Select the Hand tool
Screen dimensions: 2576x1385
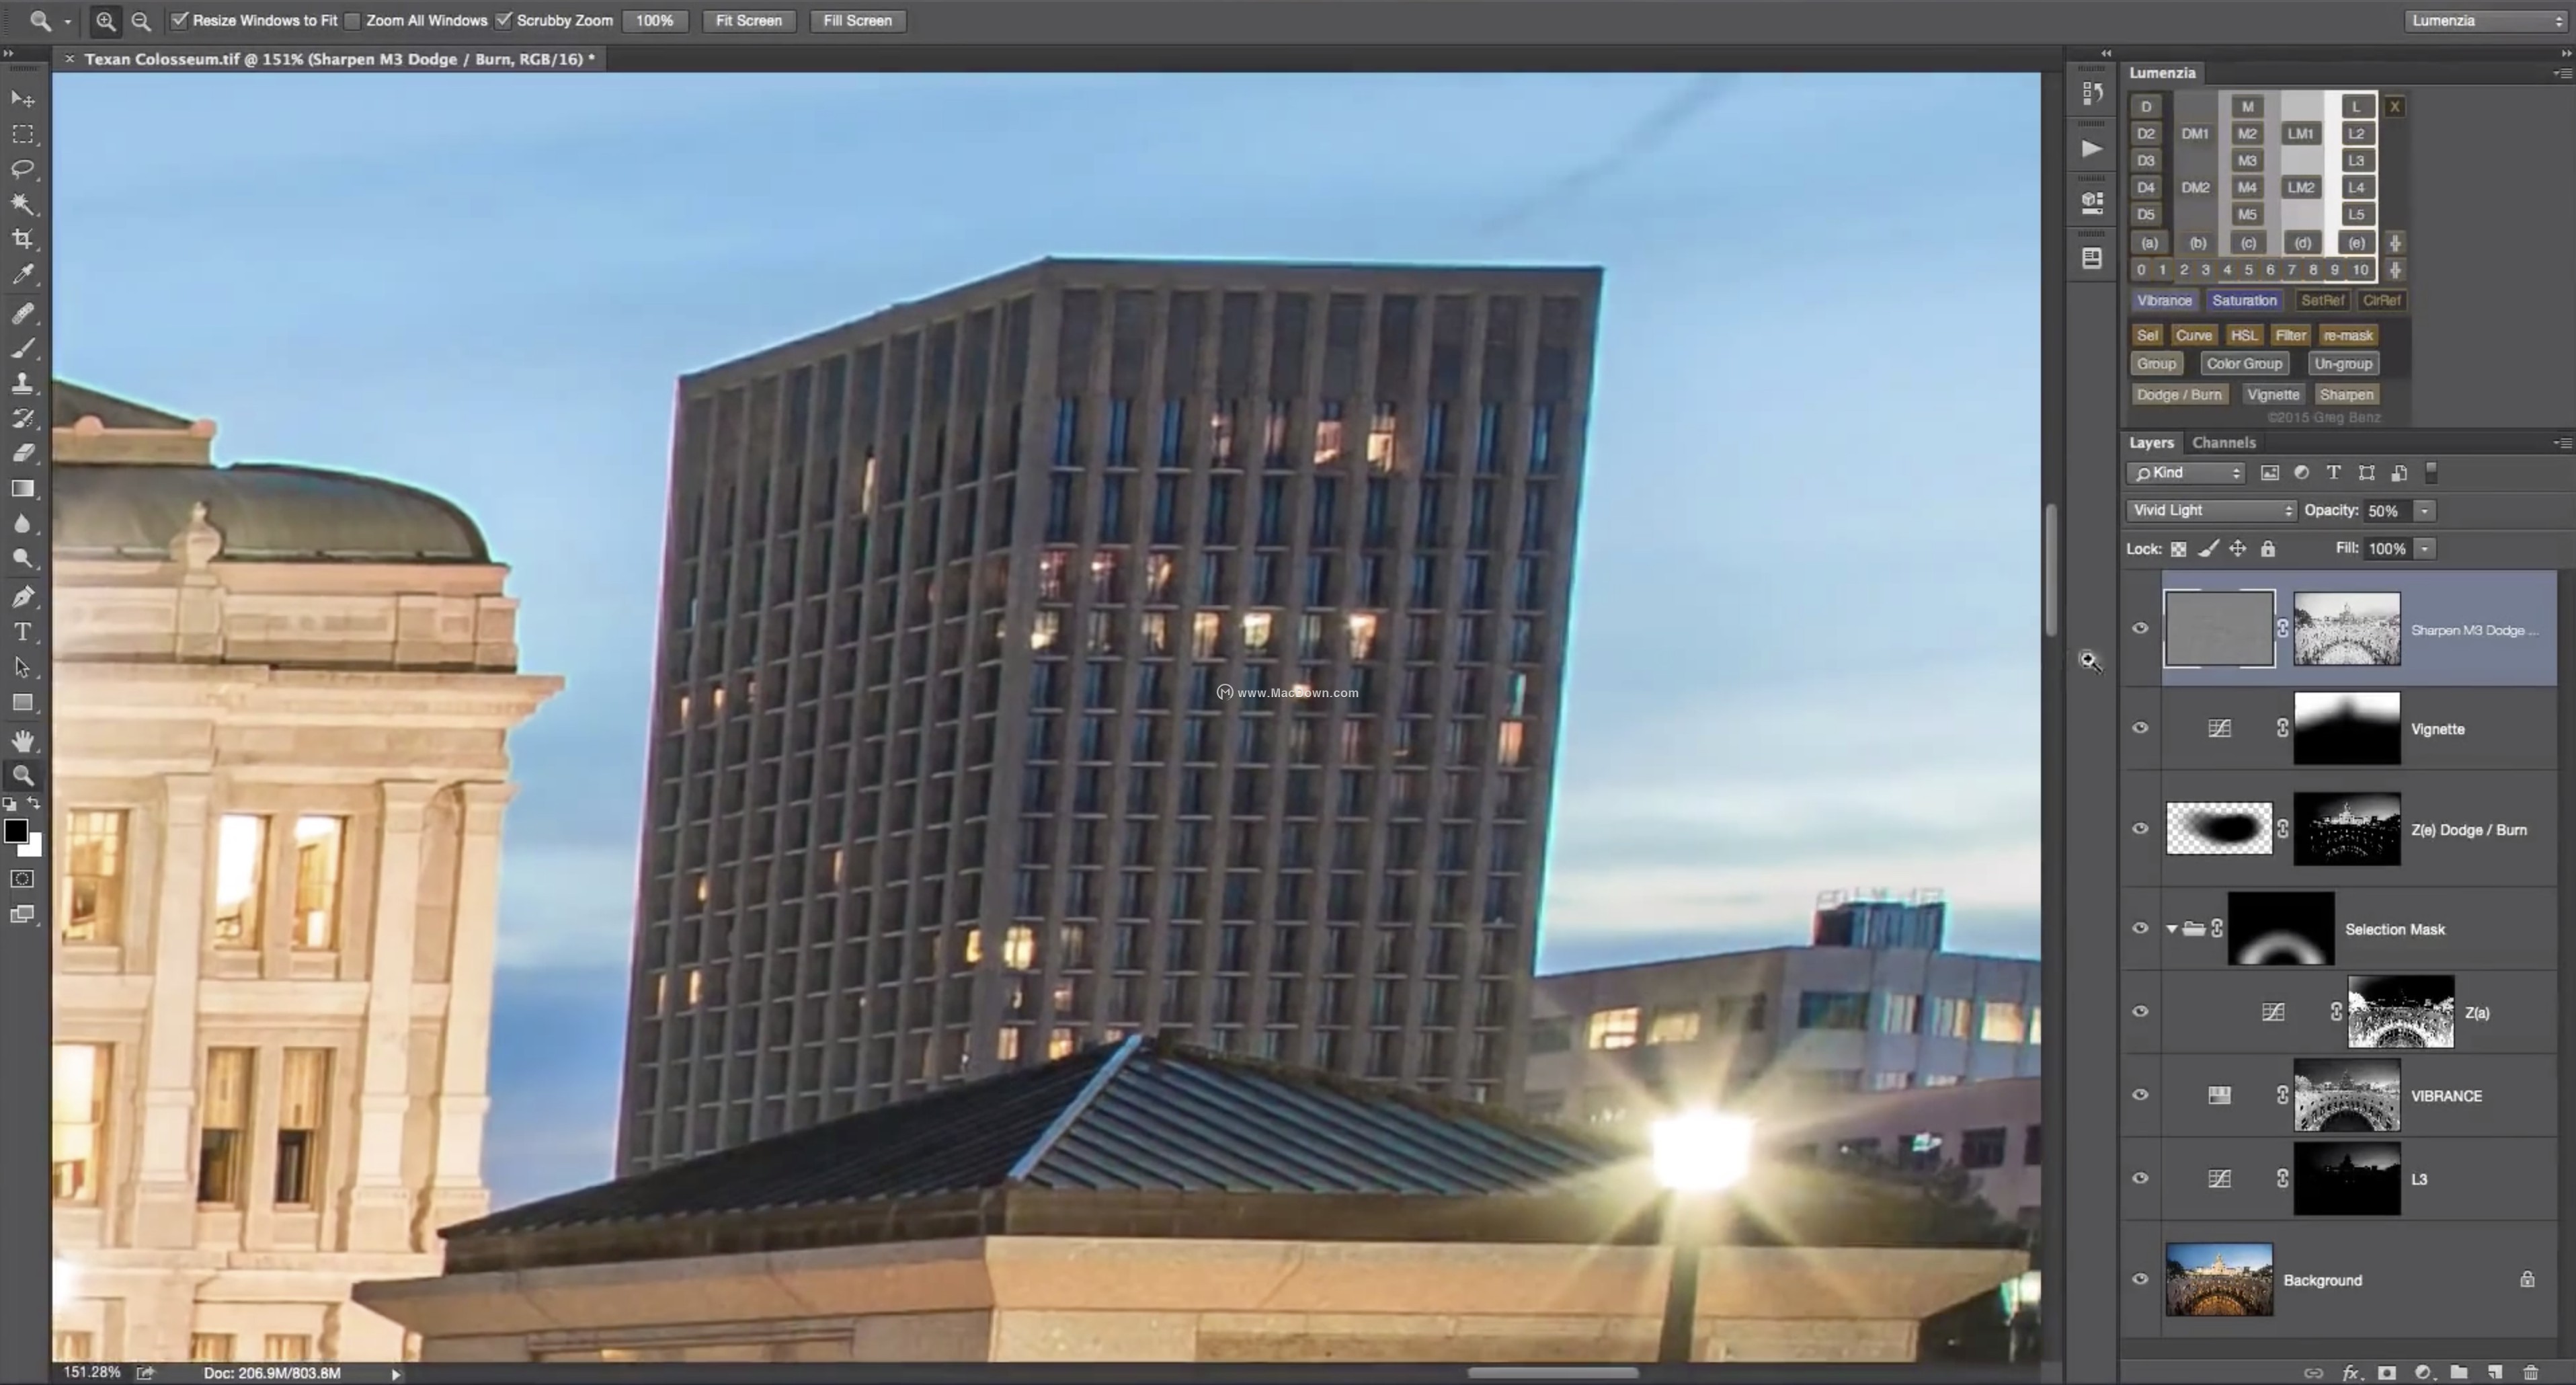22,740
